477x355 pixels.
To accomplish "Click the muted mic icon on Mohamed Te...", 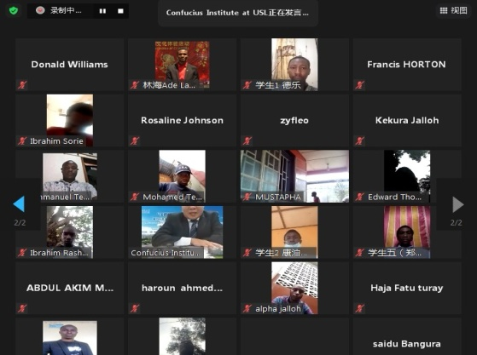I will (135, 197).
